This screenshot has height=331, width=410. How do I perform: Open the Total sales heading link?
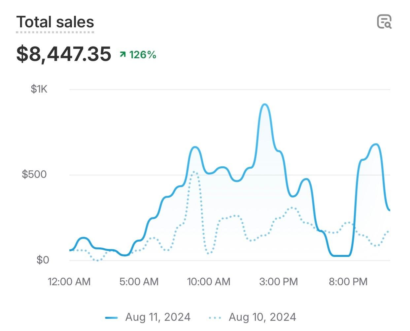(55, 22)
